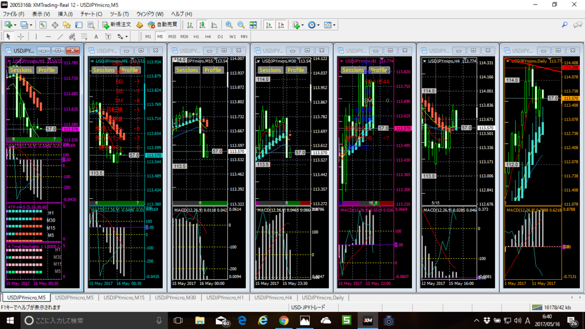Toggle M15 timeframe button
Viewport: 585px width, 329px height.
(172, 37)
